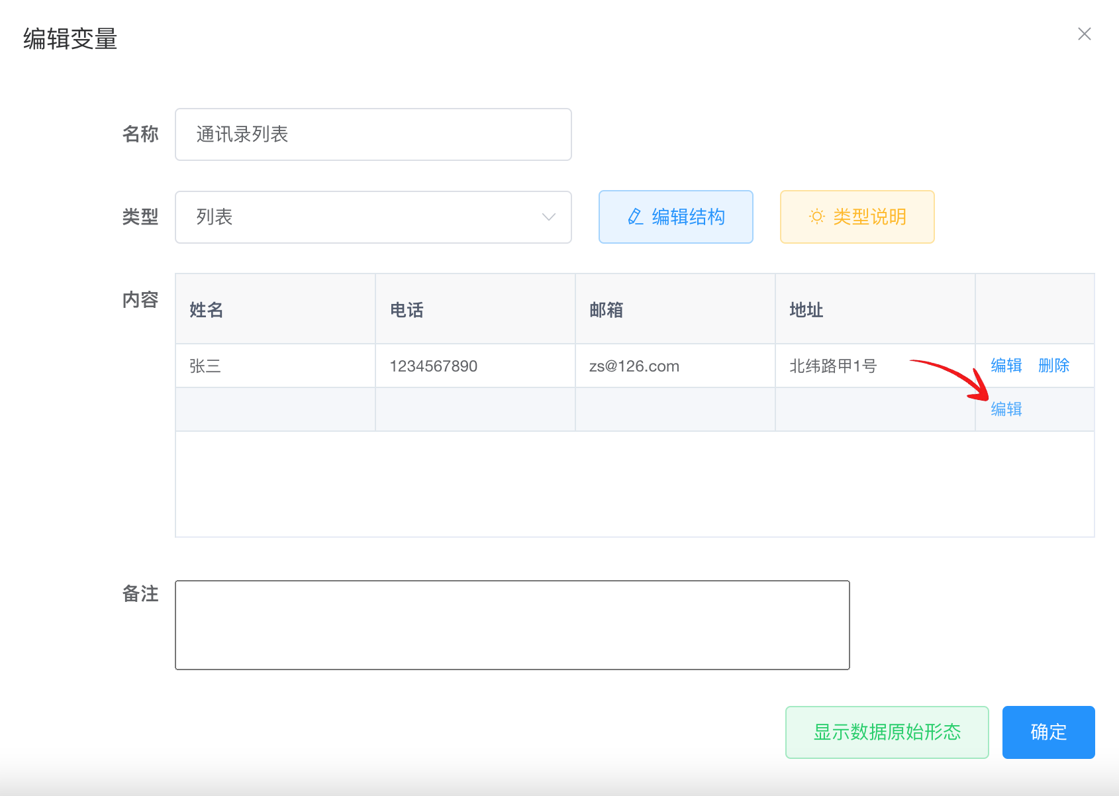Click the 1234567890 phone cell
Image resolution: width=1119 pixels, height=796 pixels.
(x=475, y=366)
